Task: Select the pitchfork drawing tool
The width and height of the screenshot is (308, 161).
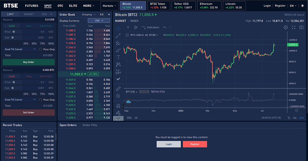Action: pyautogui.click(x=118, y=43)
